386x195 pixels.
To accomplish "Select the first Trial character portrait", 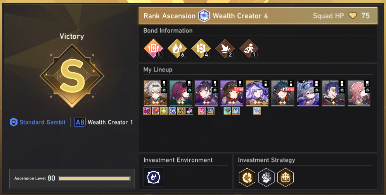I will coord(232,93).
